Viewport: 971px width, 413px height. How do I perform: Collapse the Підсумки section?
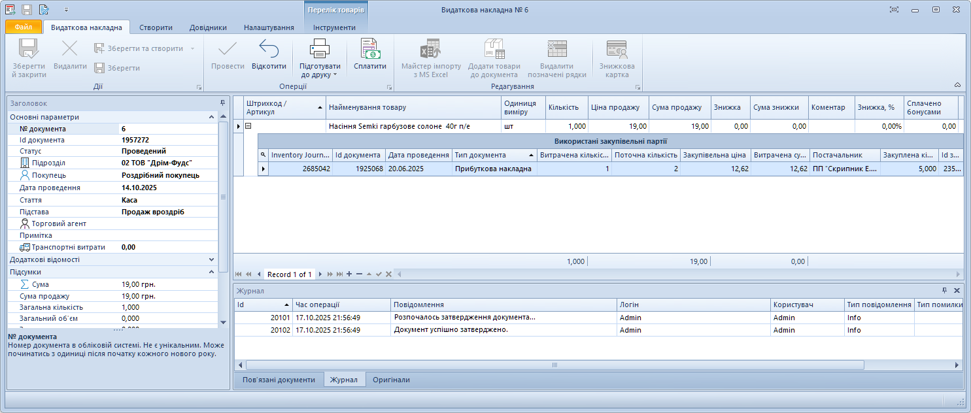[211, 272]
